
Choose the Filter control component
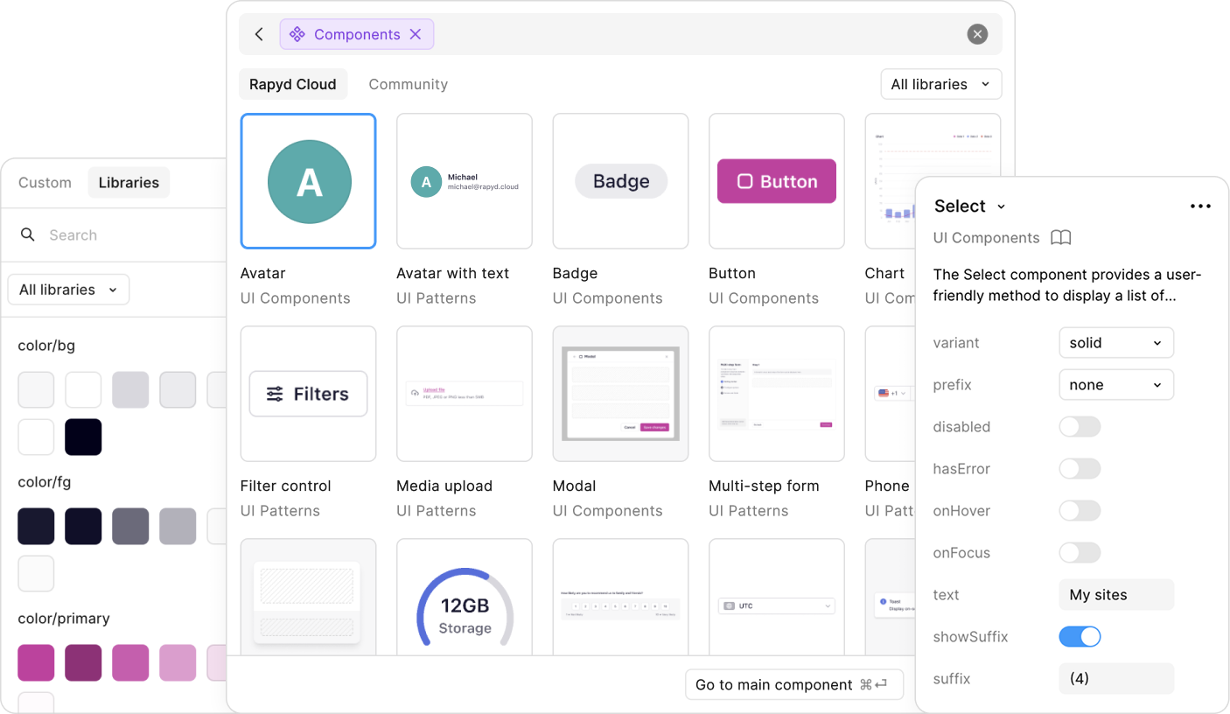308,394
